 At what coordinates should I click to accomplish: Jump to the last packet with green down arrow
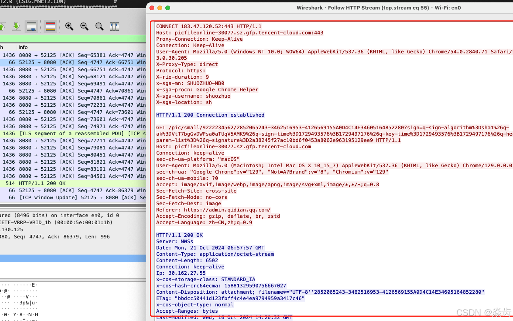[16, 26]
